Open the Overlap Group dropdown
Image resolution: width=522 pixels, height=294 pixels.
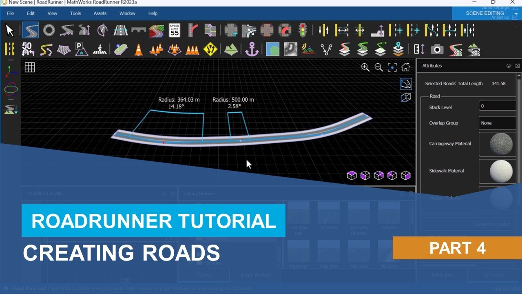pos(498,123)
